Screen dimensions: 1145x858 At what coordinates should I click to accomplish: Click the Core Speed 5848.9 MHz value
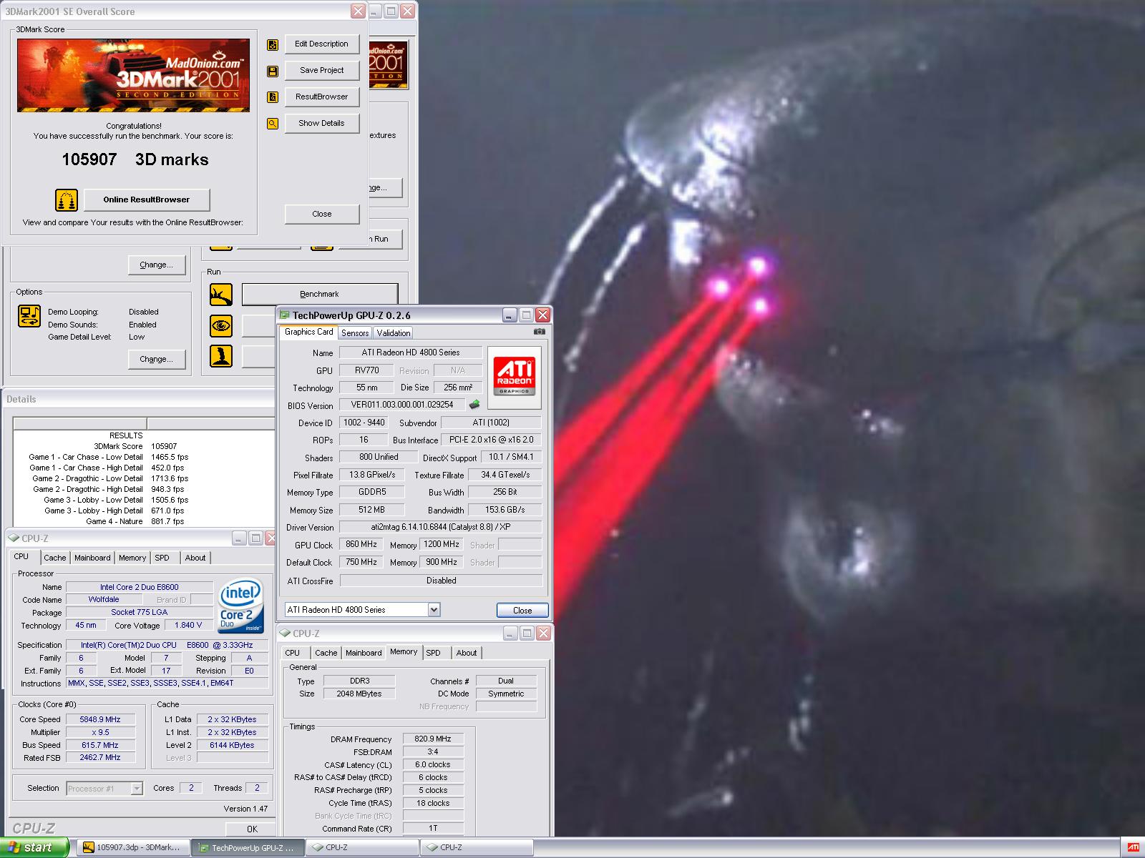coord(100,719)
